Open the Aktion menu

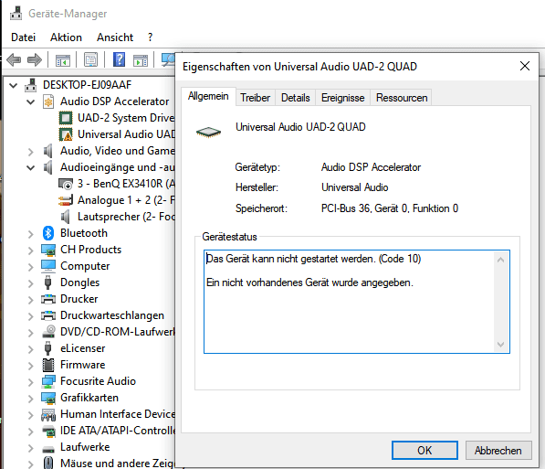click(x=66, y=37)
